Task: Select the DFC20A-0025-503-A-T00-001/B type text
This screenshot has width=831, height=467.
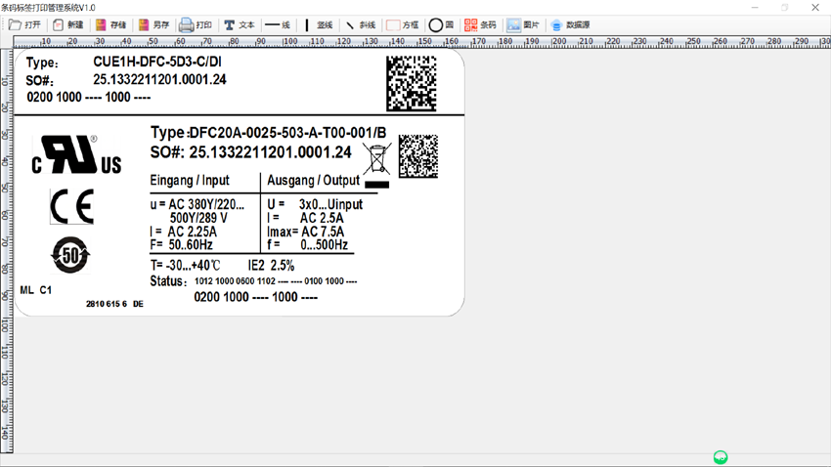Action: (x=287, y=133)
